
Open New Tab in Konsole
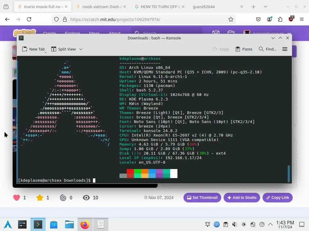tap(33, 49)
